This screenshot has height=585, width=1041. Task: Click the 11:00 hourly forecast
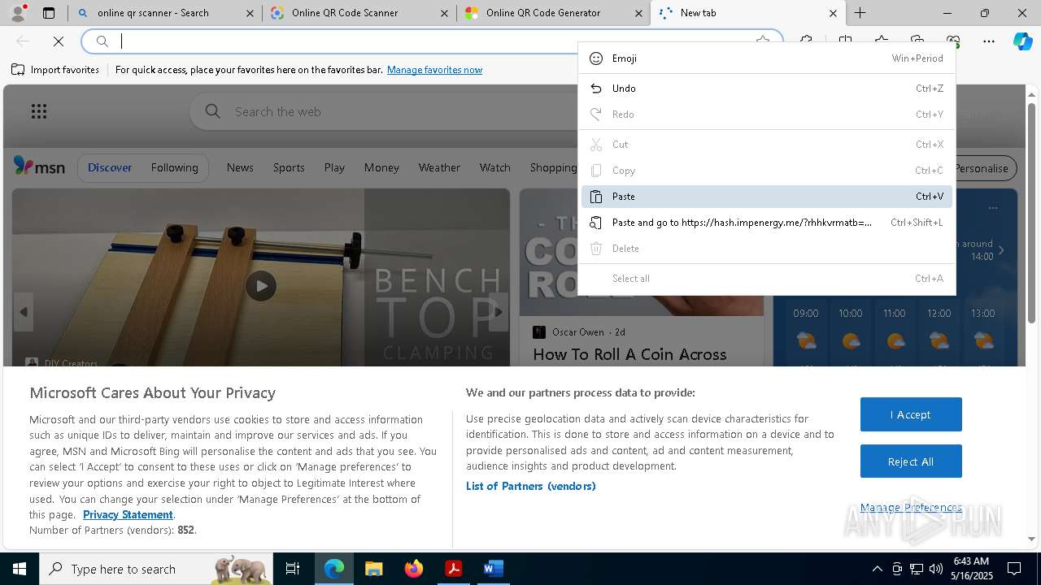895,331
